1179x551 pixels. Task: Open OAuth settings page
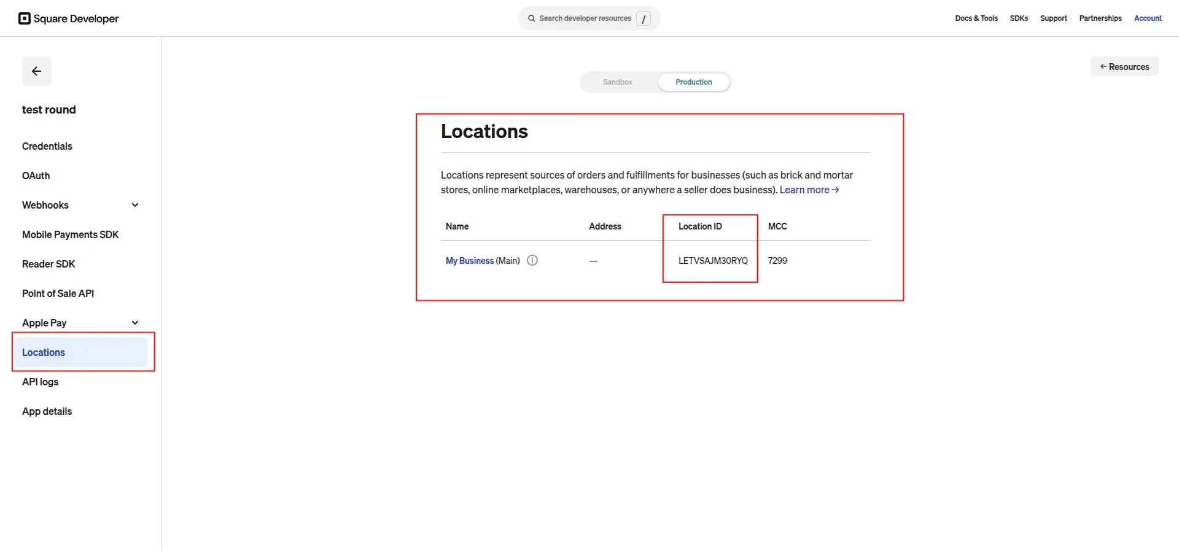[x=36, y=175]
